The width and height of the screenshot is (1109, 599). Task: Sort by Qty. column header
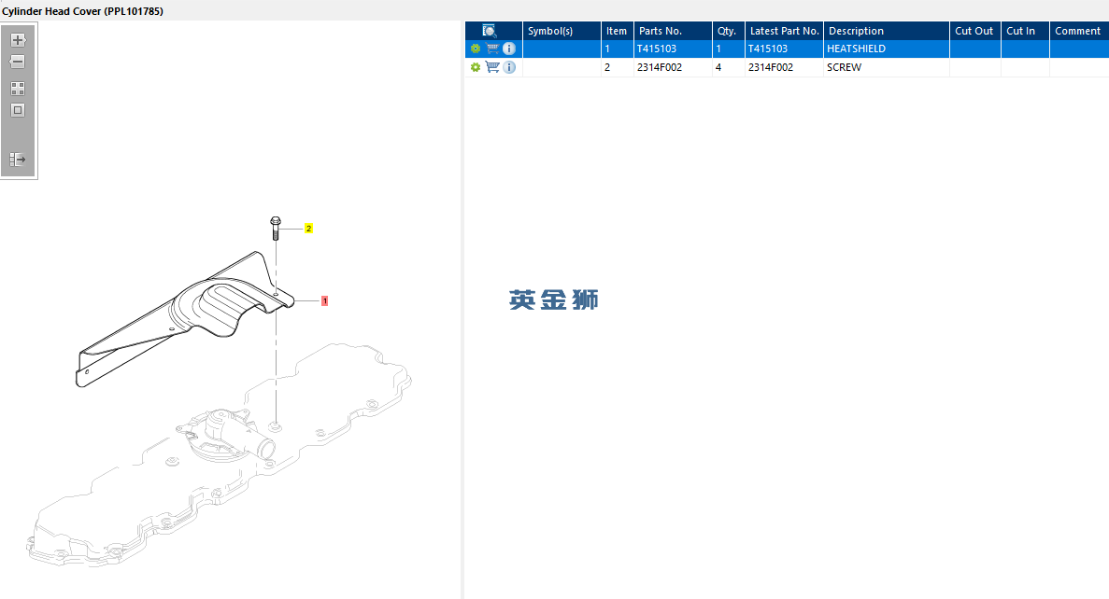728,31
